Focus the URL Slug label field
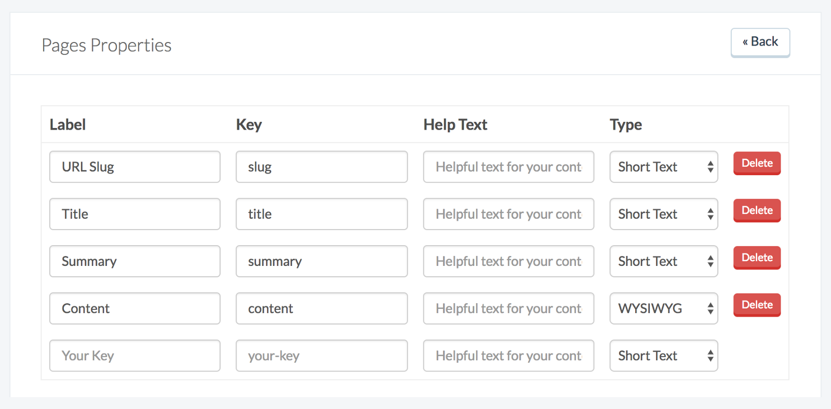The height and width of the screenshot is (409, 831). pos(135,167)
